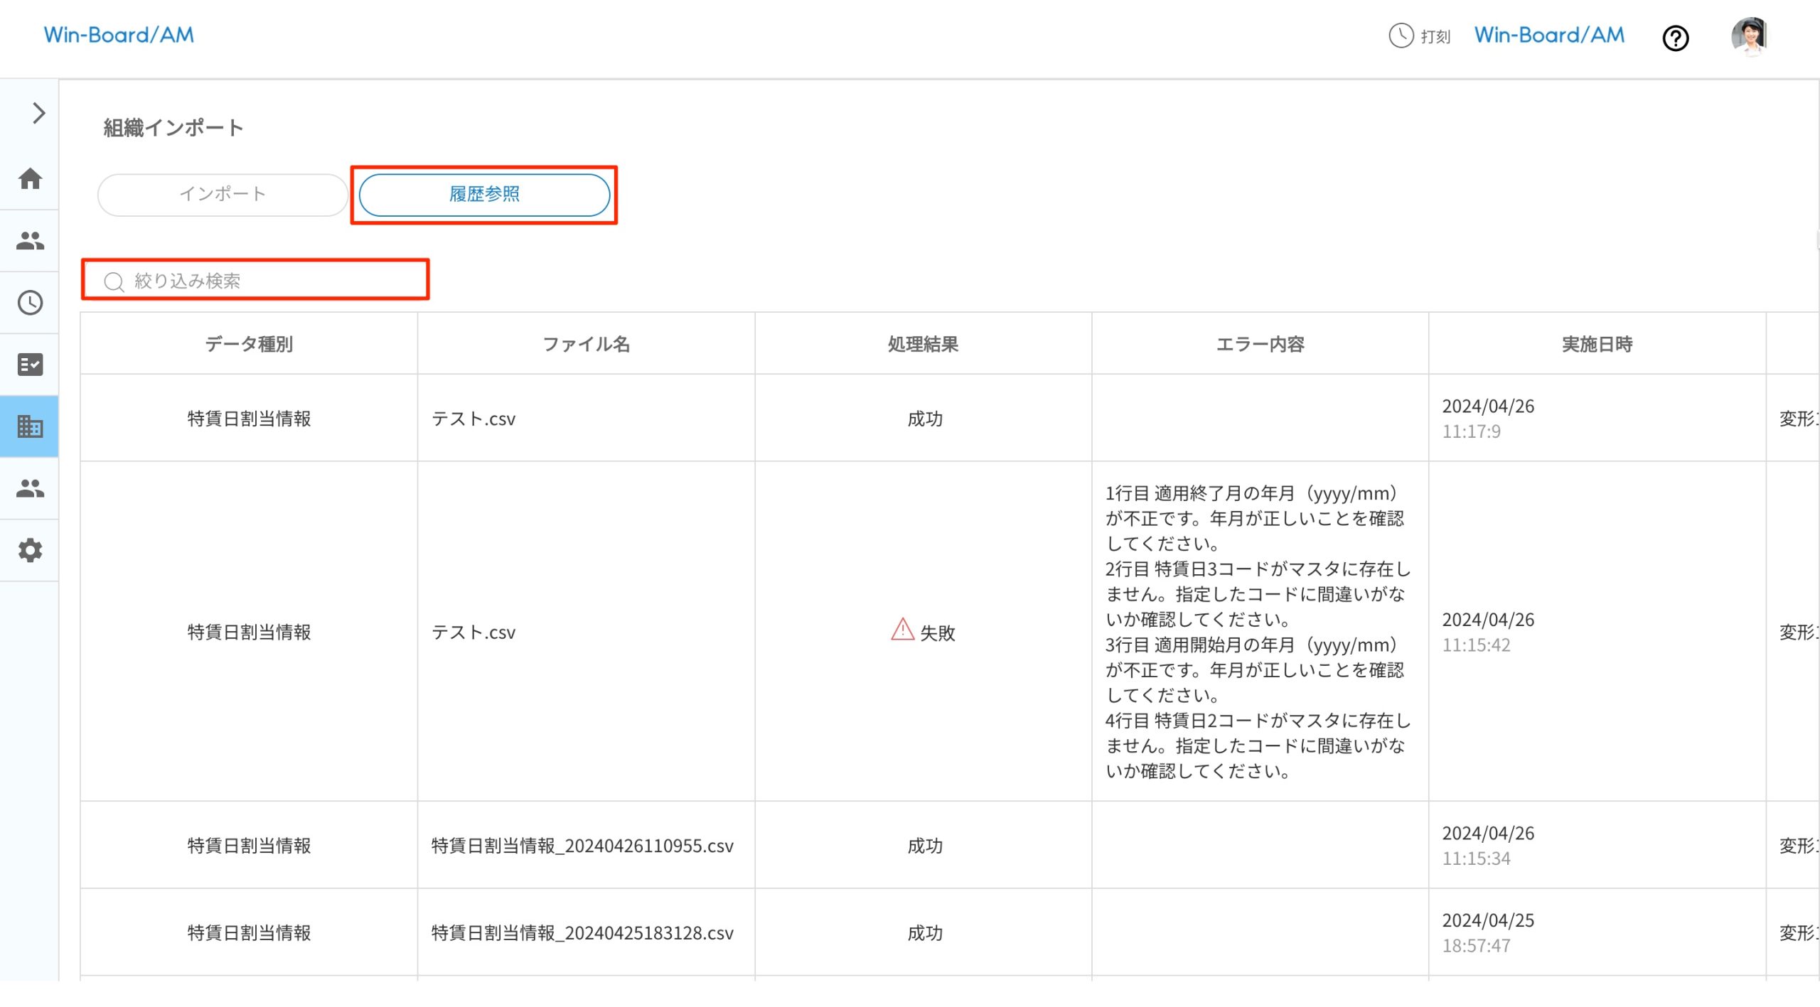Select the highlighted organization building icon

[30, 426]
